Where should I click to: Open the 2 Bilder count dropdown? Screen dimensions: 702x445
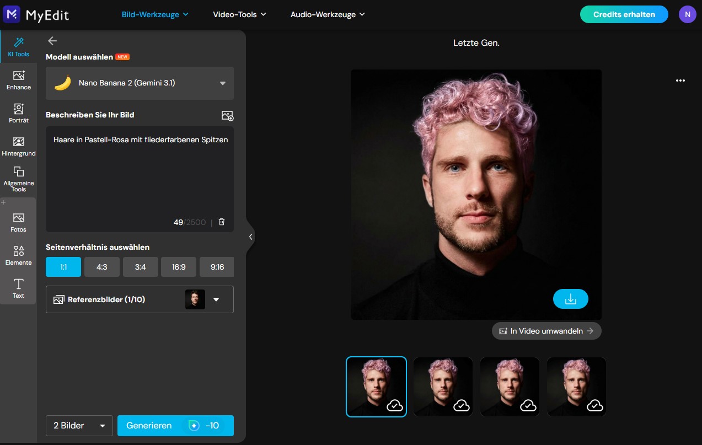(79, 425)
